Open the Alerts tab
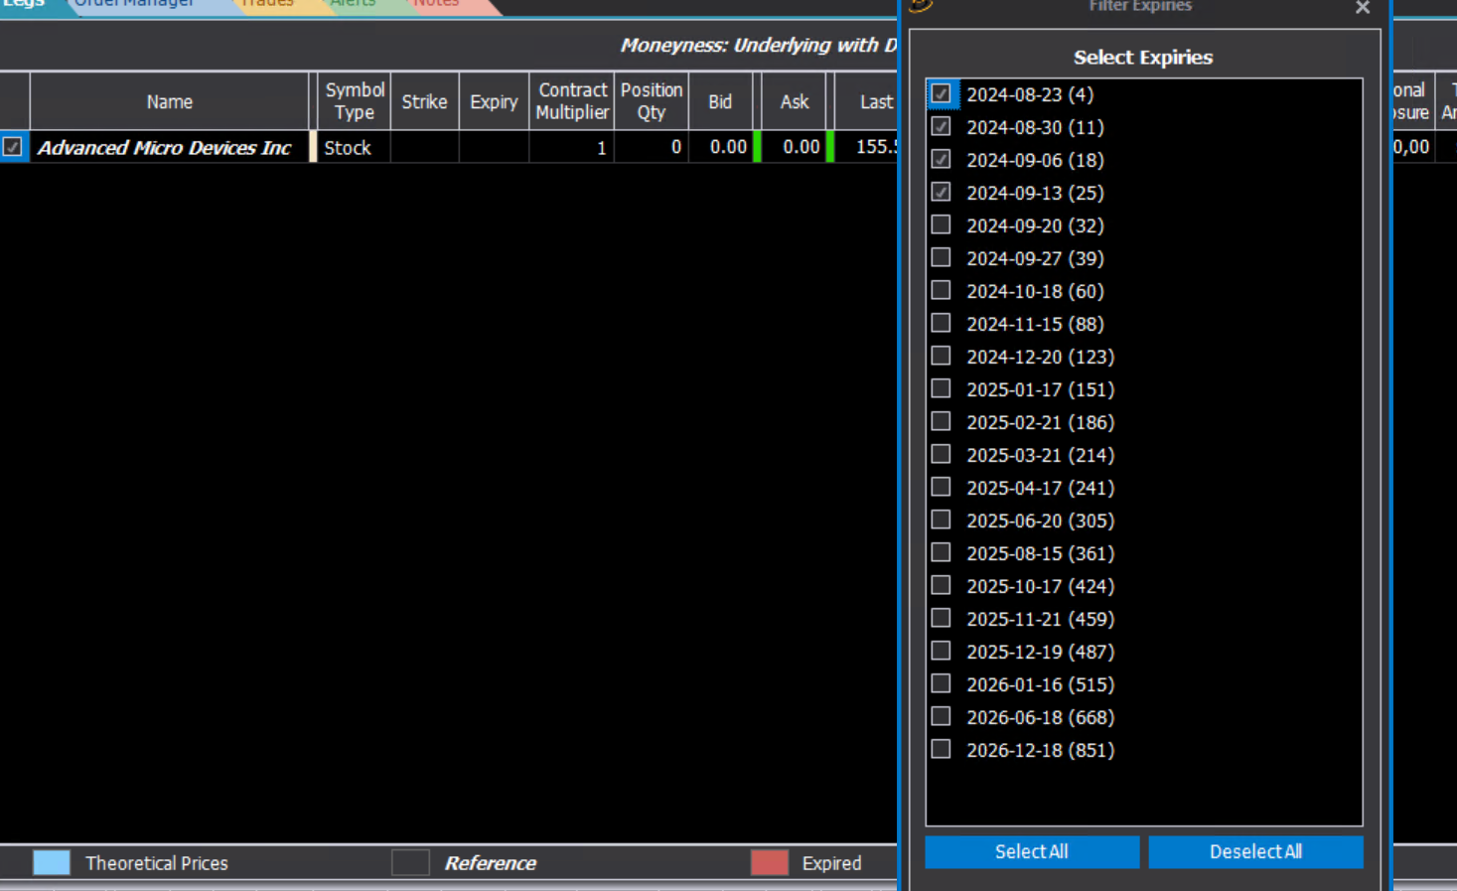The height and width of the screenshot is (891, 1457). [x=353, y=4]
